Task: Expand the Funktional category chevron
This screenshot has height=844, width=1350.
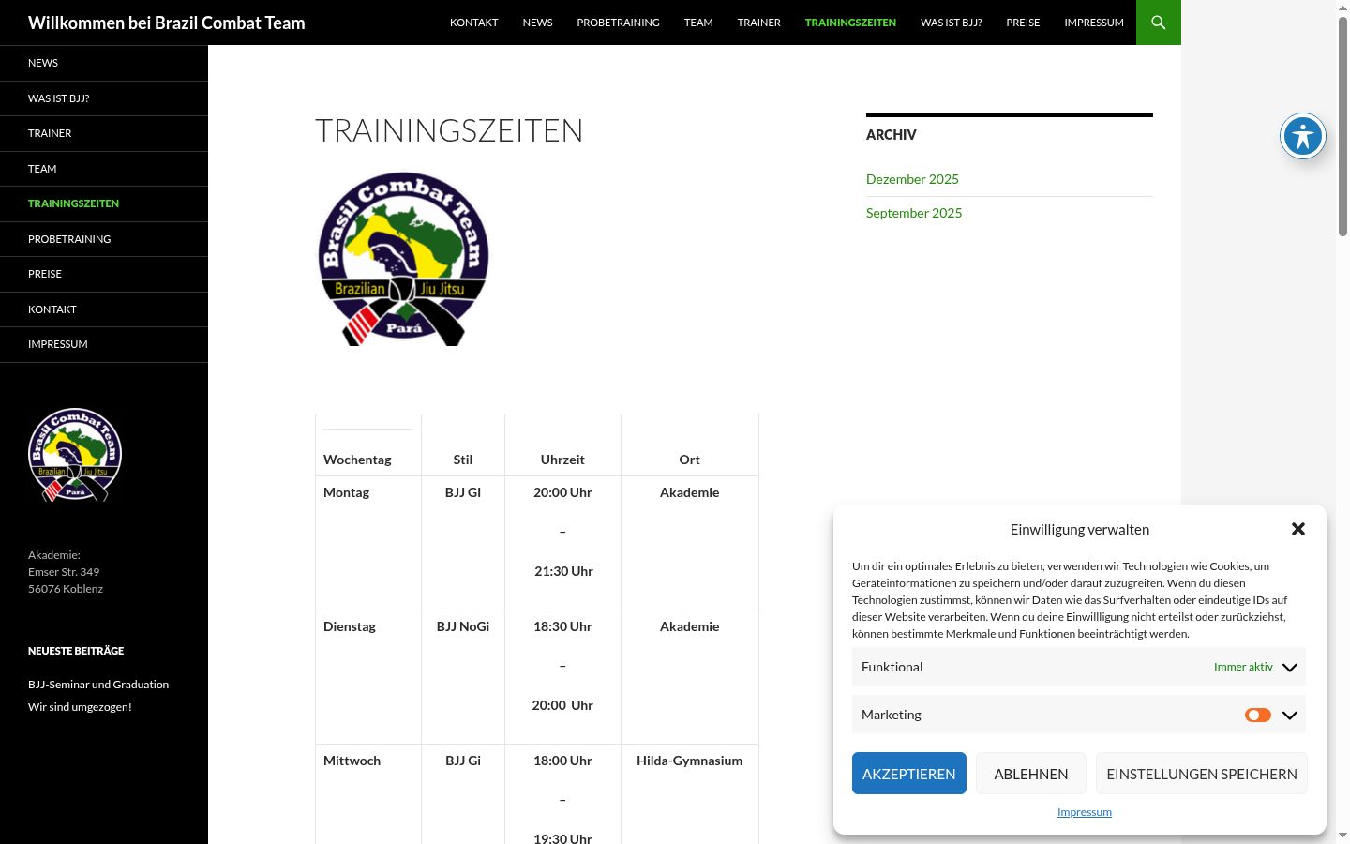Action: click(x=1290, y=667)
